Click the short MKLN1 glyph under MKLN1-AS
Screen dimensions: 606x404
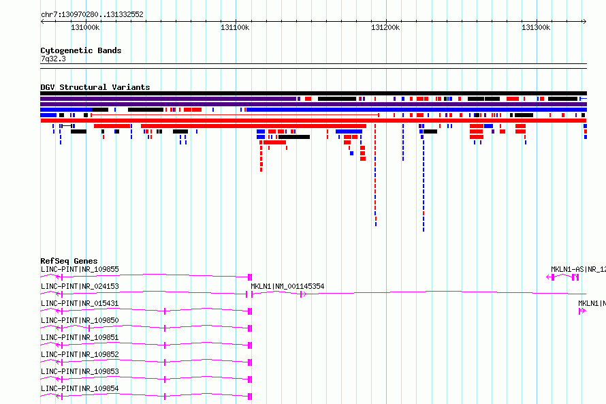(x=582, y=311)
